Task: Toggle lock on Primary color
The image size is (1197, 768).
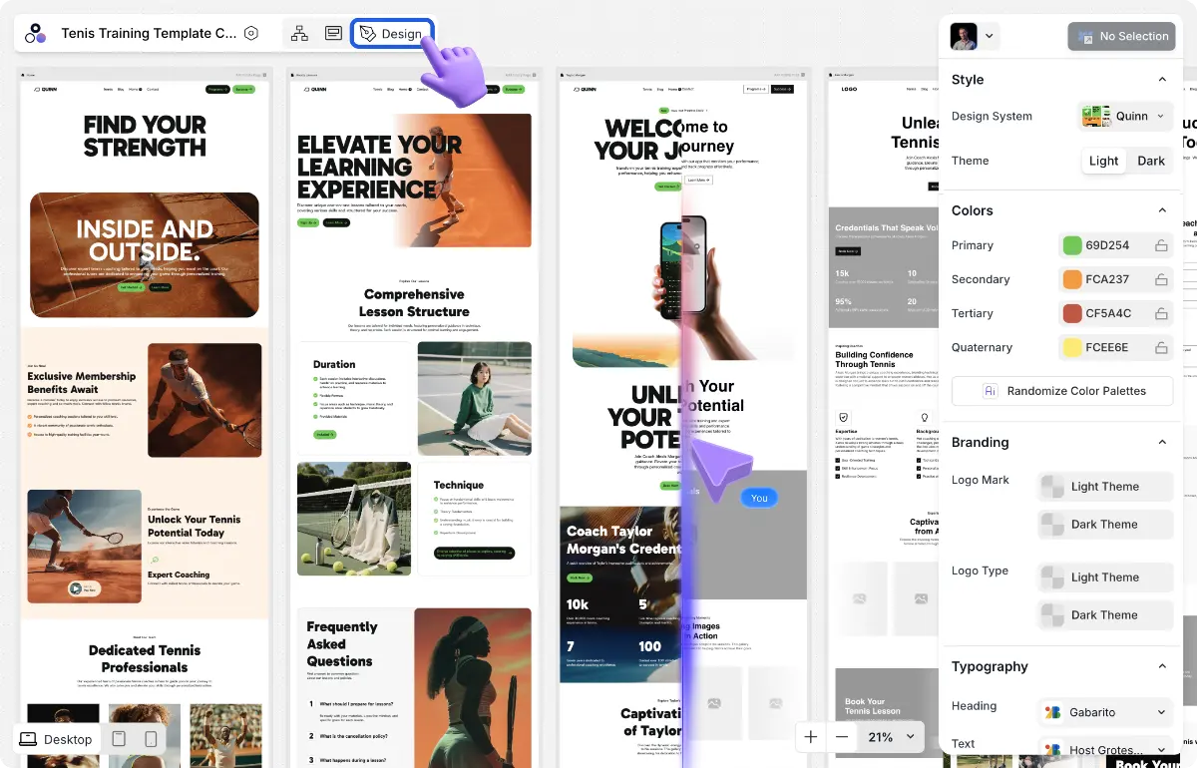Action: point(1161,245)
